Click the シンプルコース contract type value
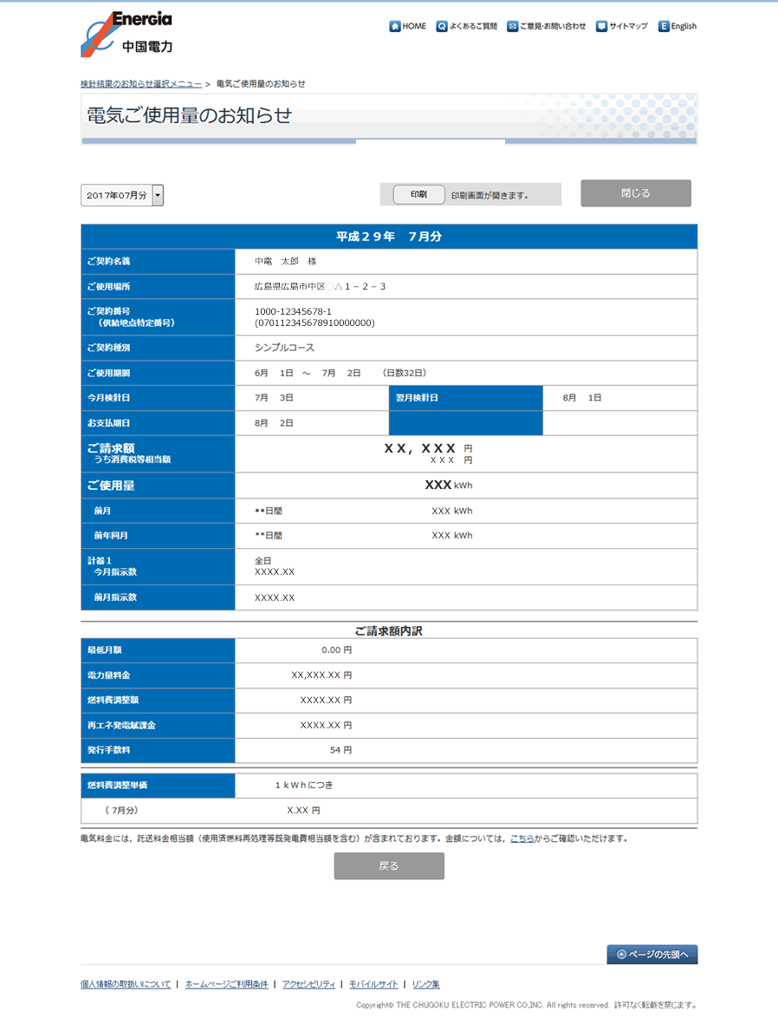 [x=284, y=348]
